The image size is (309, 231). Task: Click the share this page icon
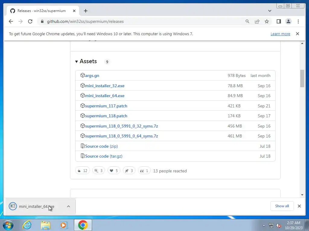tap(257, 21)
